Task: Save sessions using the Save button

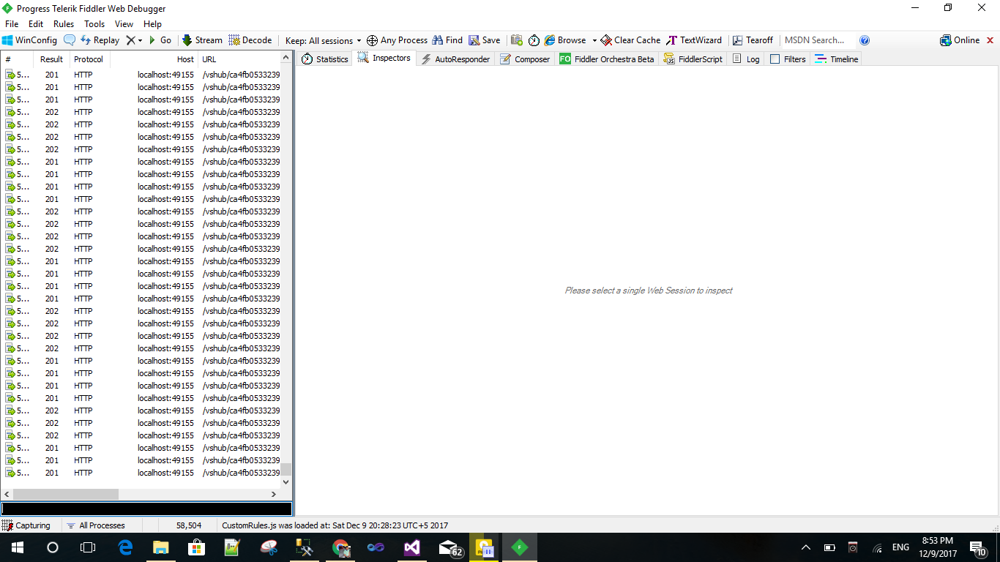Action: click(485, 40)
